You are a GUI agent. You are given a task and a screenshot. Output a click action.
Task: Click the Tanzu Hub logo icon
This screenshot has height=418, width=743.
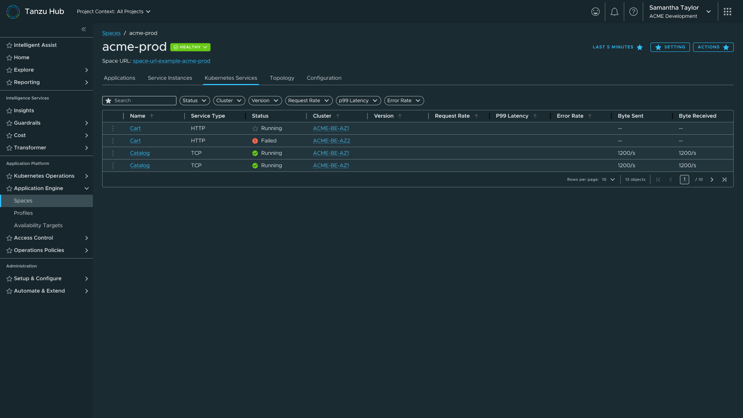(x=13, y=12)
